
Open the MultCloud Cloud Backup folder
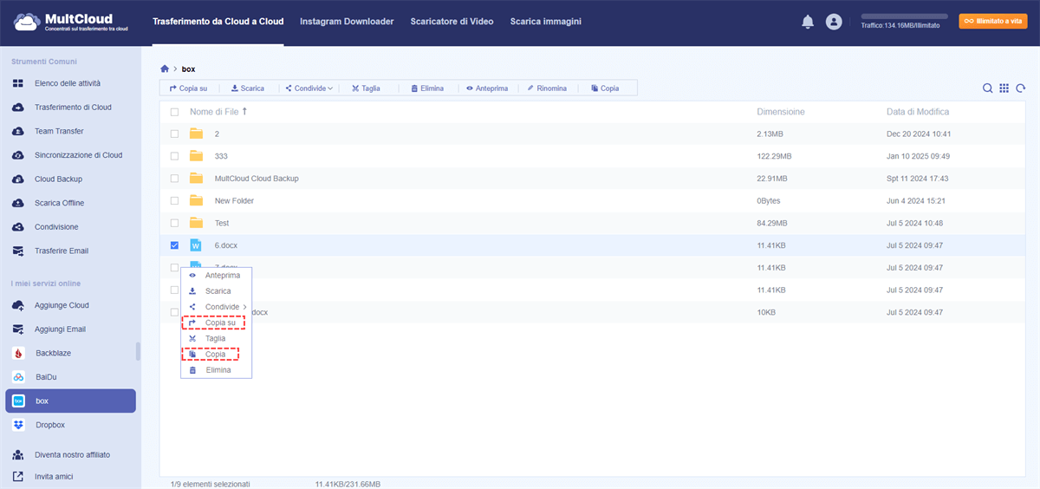pos(256,179)
